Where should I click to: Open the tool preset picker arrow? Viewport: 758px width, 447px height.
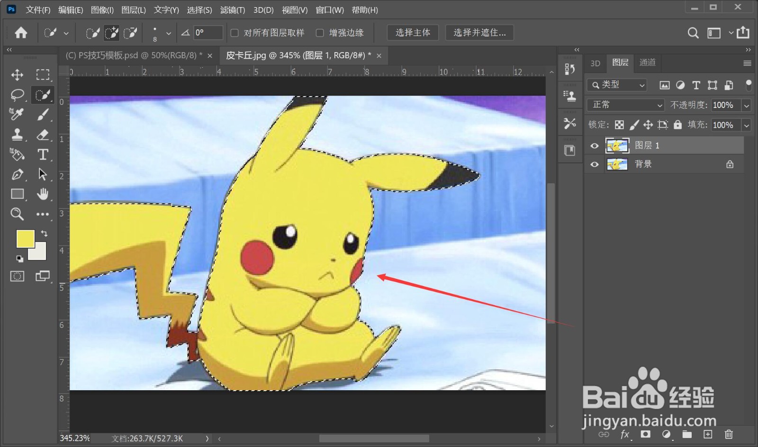click(66, 34)
